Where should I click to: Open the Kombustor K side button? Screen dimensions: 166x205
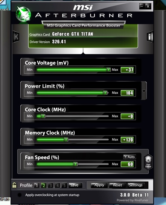click(16, 37)
